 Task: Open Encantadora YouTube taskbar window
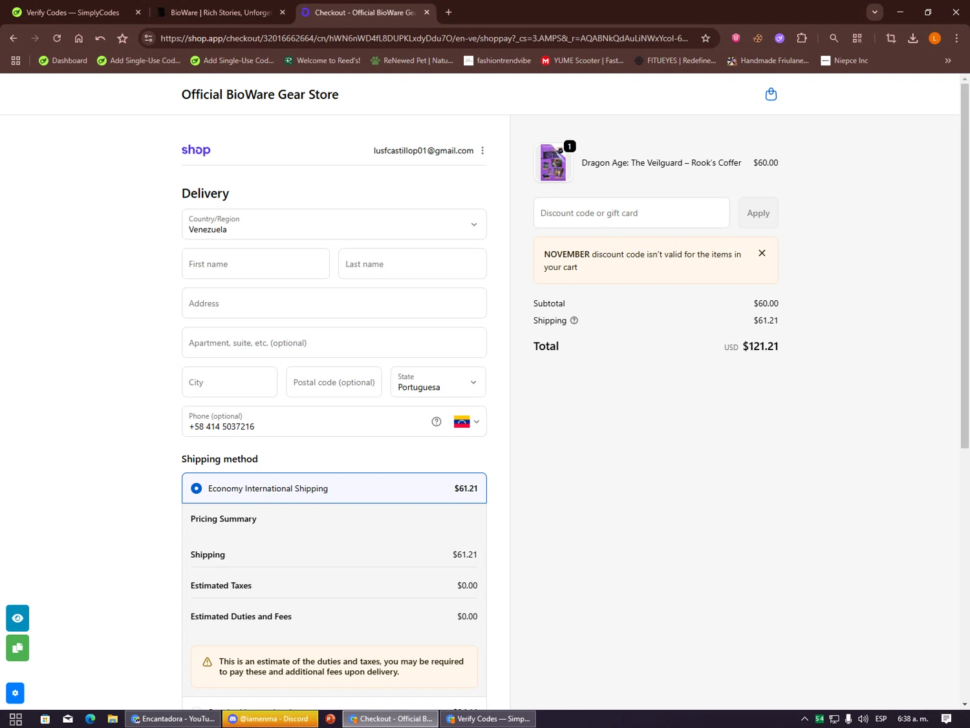173,719
